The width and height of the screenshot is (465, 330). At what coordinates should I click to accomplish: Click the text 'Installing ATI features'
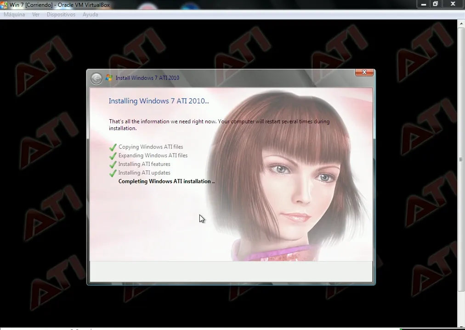[144, 164]
